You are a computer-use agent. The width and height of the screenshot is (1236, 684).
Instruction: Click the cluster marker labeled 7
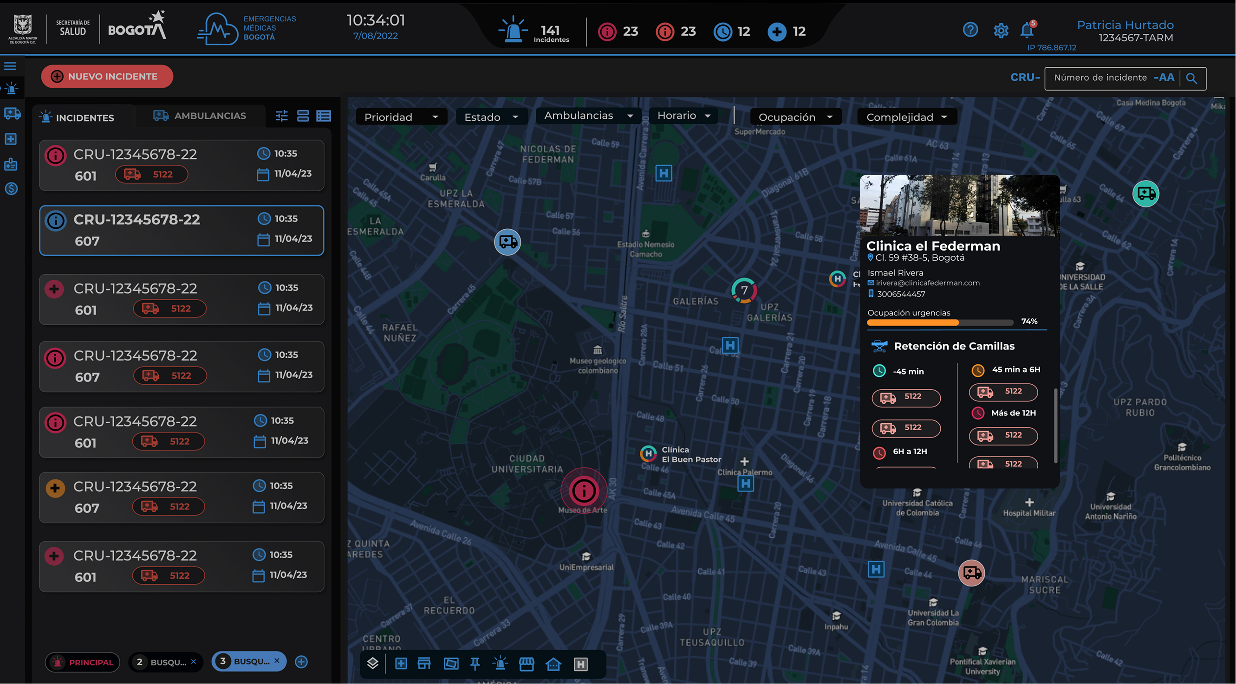tap(744, 290)
